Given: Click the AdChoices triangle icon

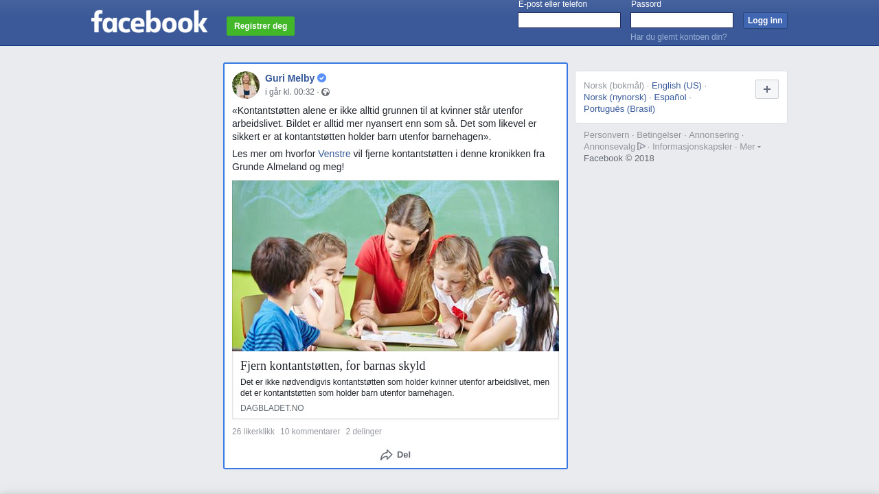Looking at the screenshot, I should point(641,146).
